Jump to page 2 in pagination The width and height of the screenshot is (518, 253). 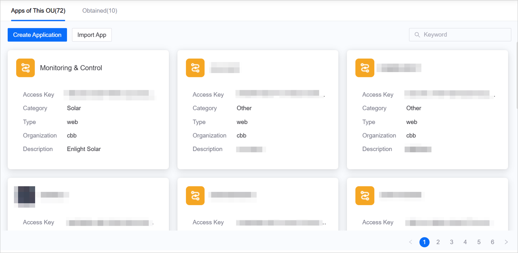click(438, 242)
